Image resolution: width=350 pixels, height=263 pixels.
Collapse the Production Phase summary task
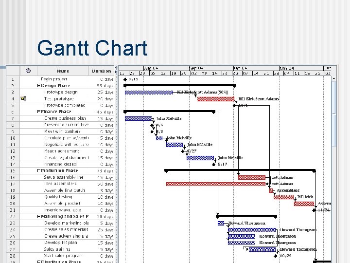[x=39, y=170]
